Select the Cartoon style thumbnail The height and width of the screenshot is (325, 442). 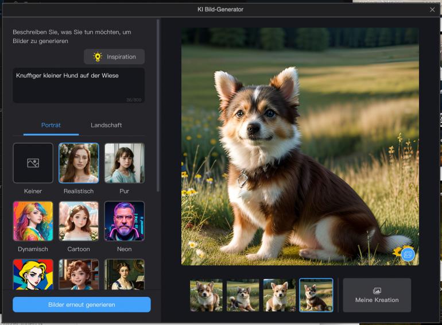79,221
